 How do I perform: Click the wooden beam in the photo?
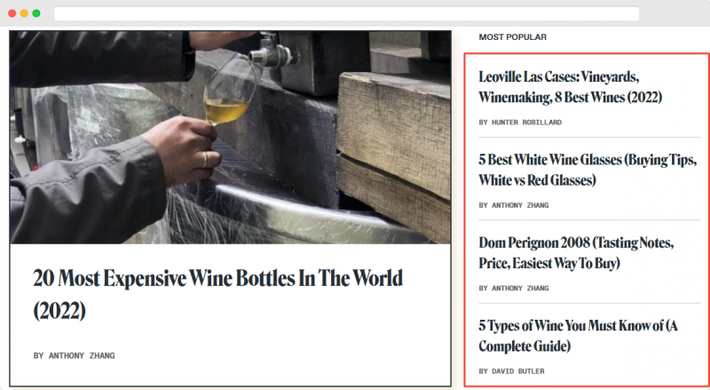click(x=393, y=136)
